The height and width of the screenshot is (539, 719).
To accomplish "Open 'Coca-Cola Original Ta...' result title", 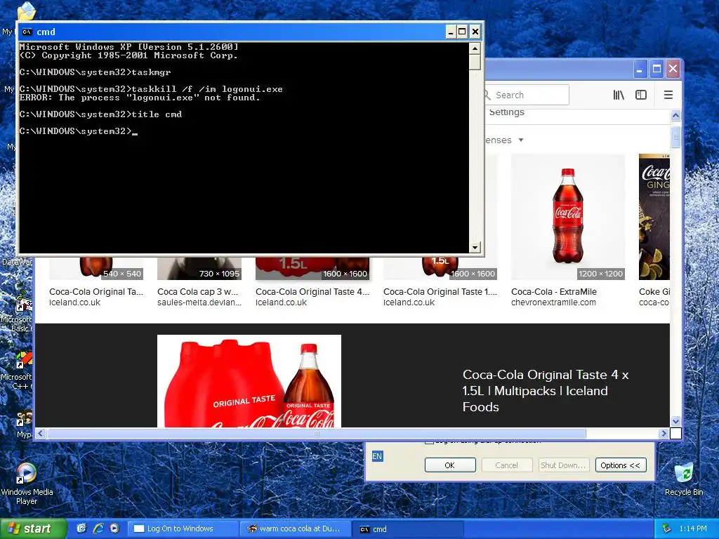I will [x=96, y=291].
